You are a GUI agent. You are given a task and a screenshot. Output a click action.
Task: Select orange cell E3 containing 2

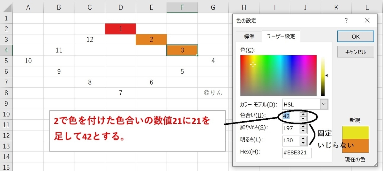tap(151, 40)
